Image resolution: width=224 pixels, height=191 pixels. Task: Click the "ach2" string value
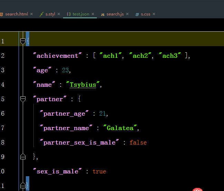tap(140, 56)
